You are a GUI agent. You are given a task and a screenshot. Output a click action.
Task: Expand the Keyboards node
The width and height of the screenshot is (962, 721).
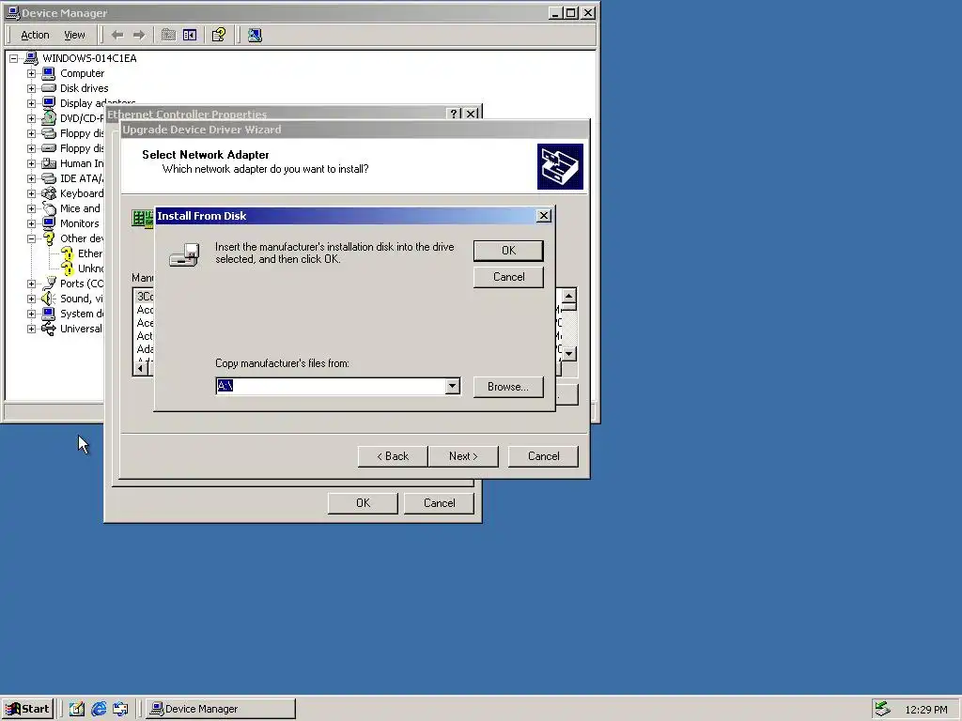coord(31,193)
